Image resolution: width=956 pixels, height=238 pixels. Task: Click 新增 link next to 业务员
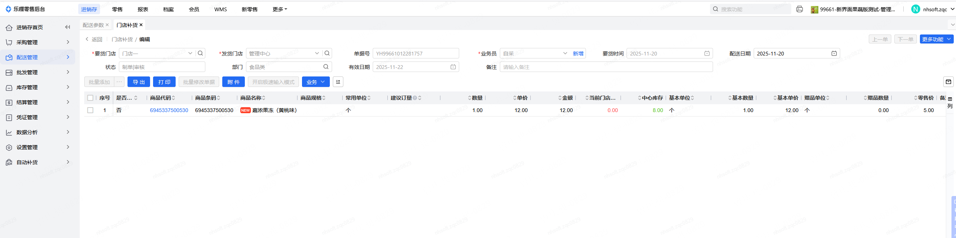pos(578,53)
